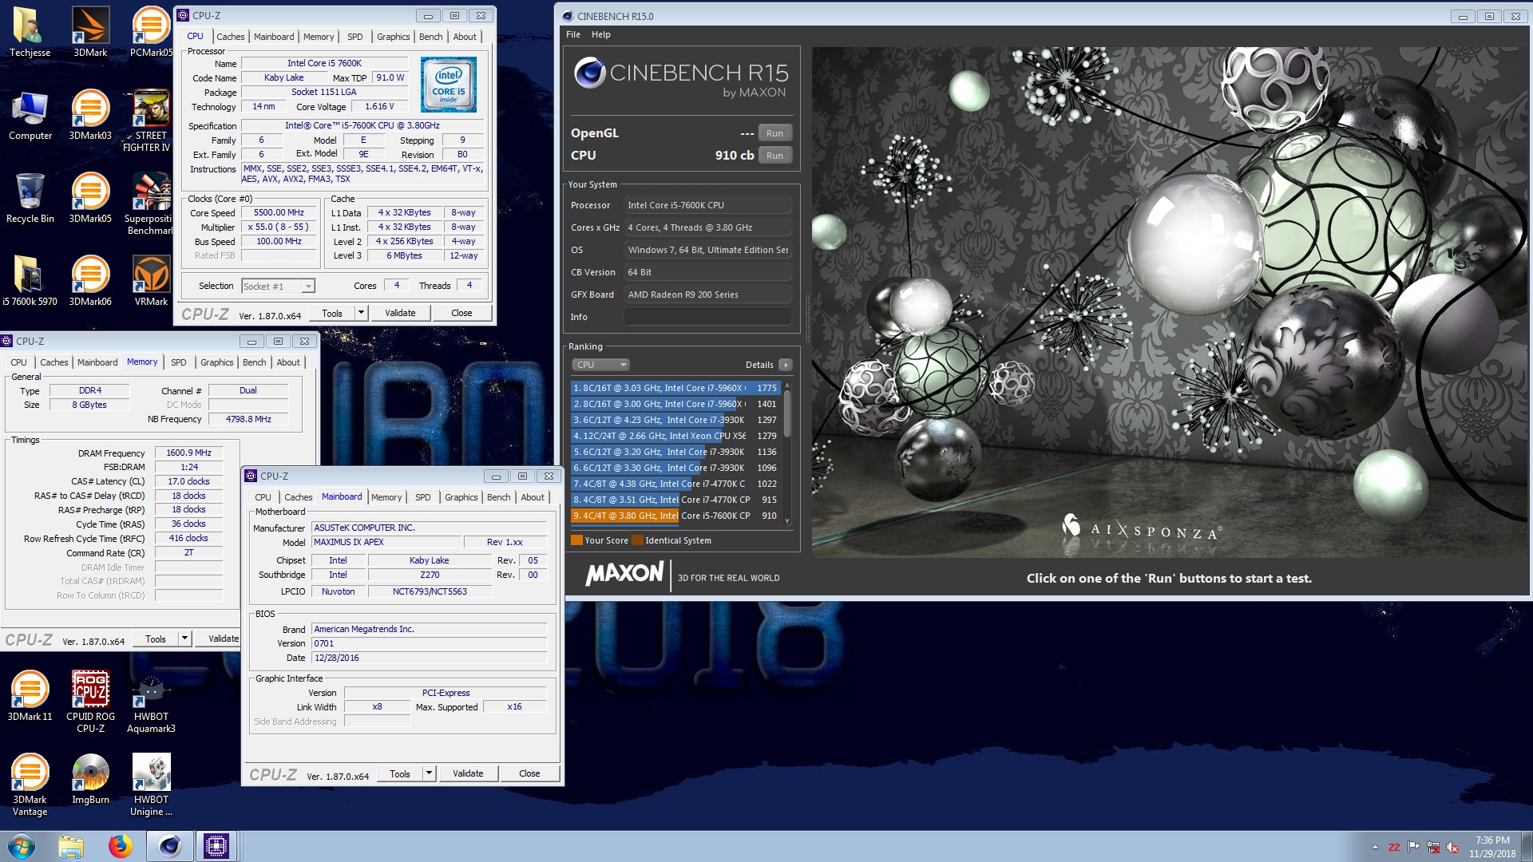The height and width of the screenshot is (862, 1533).
Task: Open Firefox from the taskbar
Action: [120, 846]
